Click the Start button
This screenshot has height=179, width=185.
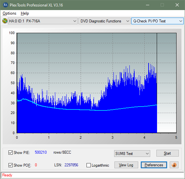(167, 153)
